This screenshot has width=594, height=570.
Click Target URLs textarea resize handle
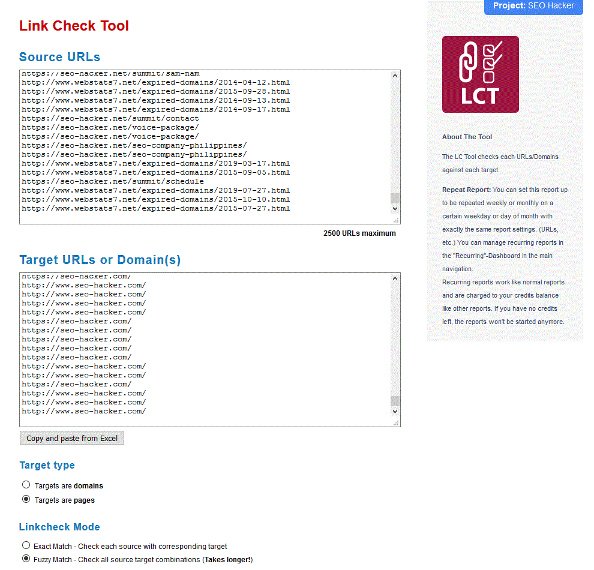click(397, 423)
